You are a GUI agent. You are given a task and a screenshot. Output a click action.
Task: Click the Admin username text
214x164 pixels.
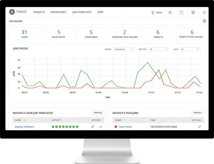[x=159, y=13]
